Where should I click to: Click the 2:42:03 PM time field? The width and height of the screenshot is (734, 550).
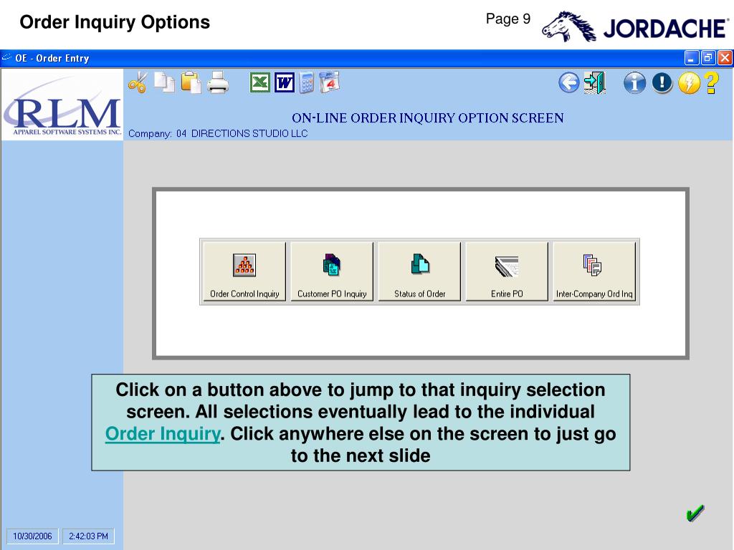tap(88, 536)
